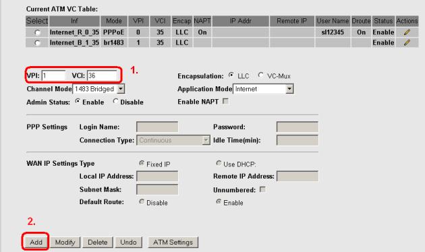Open the Connection Type dropdown
This screenshot has height=252, width=425.
point(173,140)
